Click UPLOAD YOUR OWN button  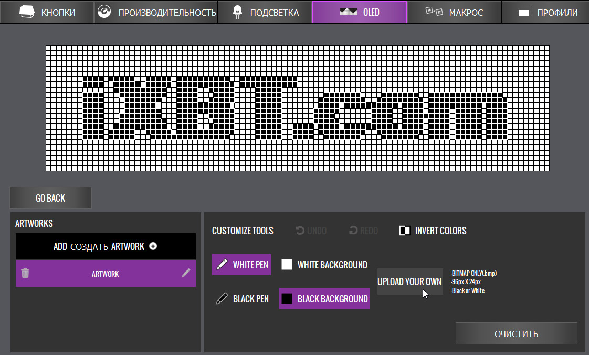click(410, 282)
